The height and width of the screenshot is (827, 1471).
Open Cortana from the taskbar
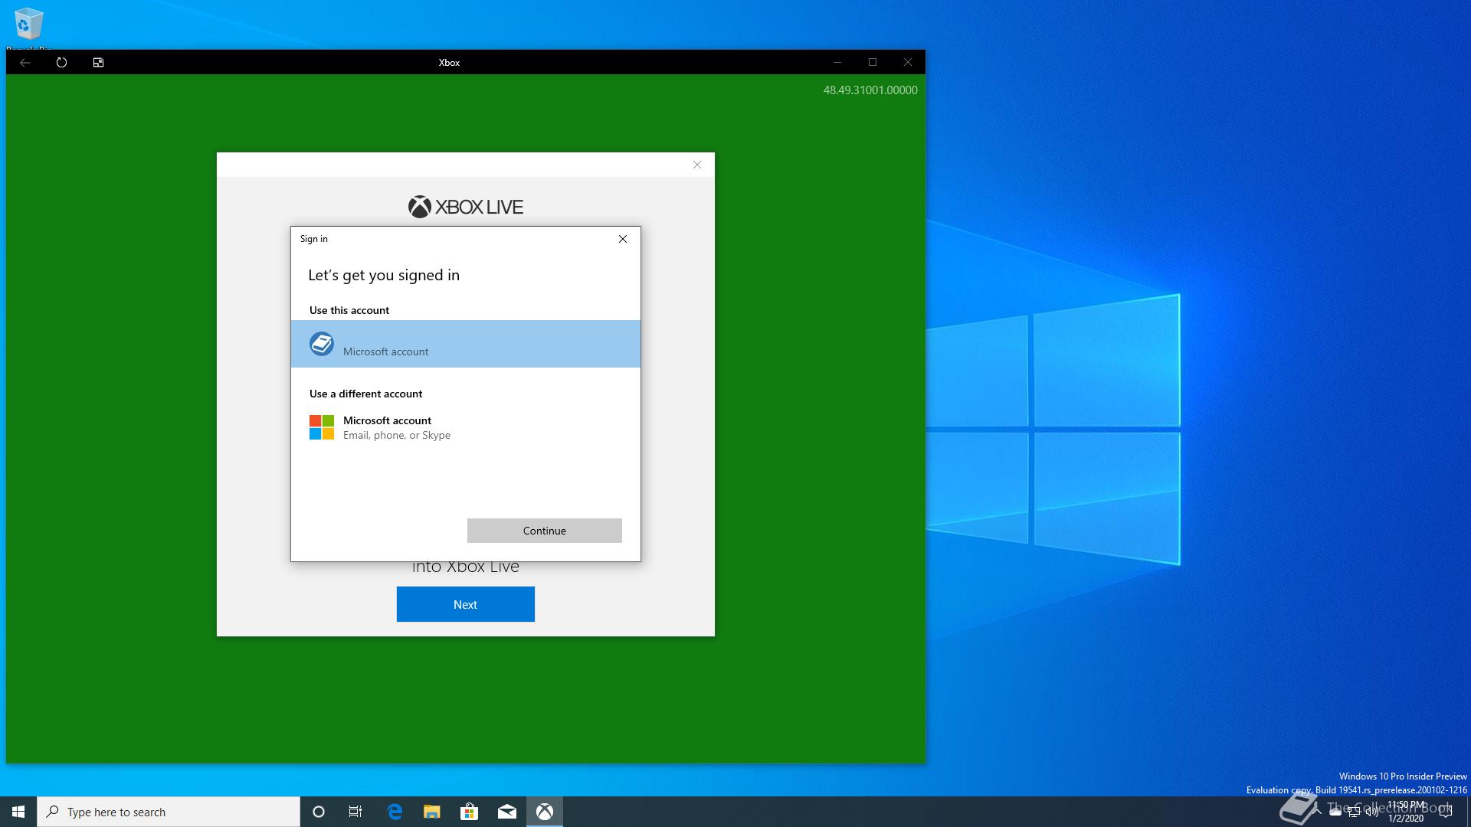pos(319,812)
